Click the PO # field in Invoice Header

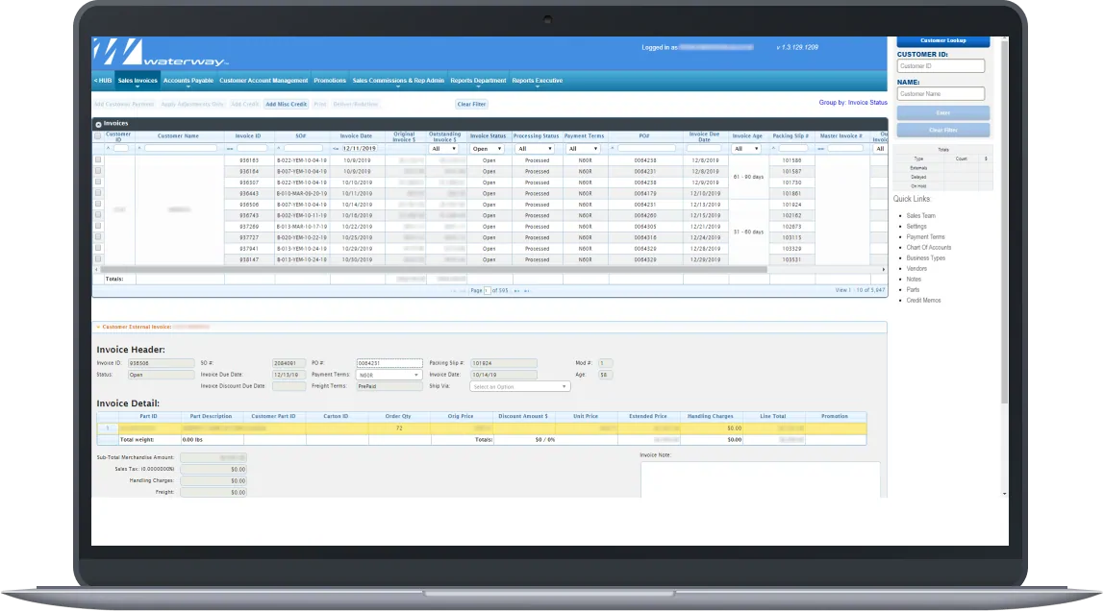tap(389, 363)
